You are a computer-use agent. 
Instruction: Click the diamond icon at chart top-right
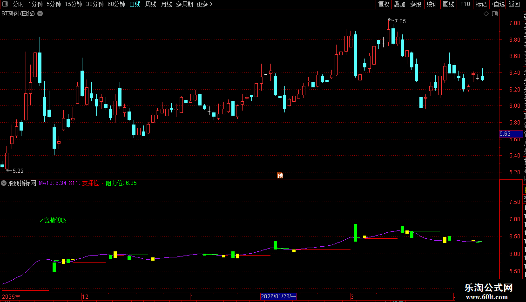click(486, 14)
